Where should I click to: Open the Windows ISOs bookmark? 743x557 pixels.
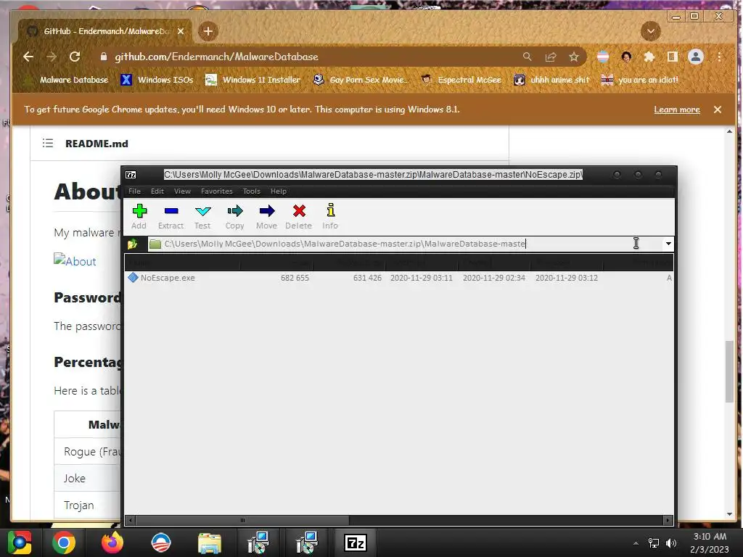click(157, 80)
